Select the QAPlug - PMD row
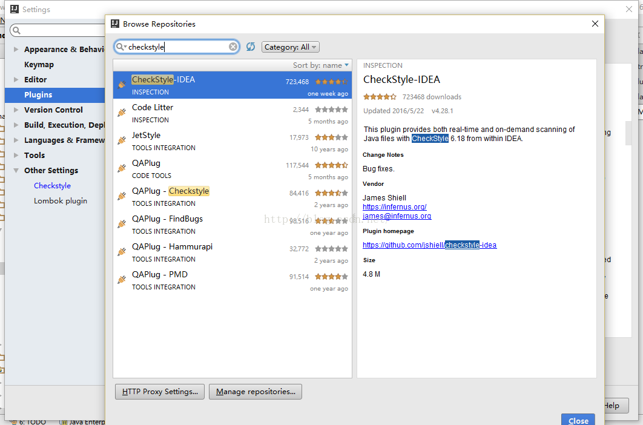The height and width of the screenshot is (425, 643). [232, 280]
